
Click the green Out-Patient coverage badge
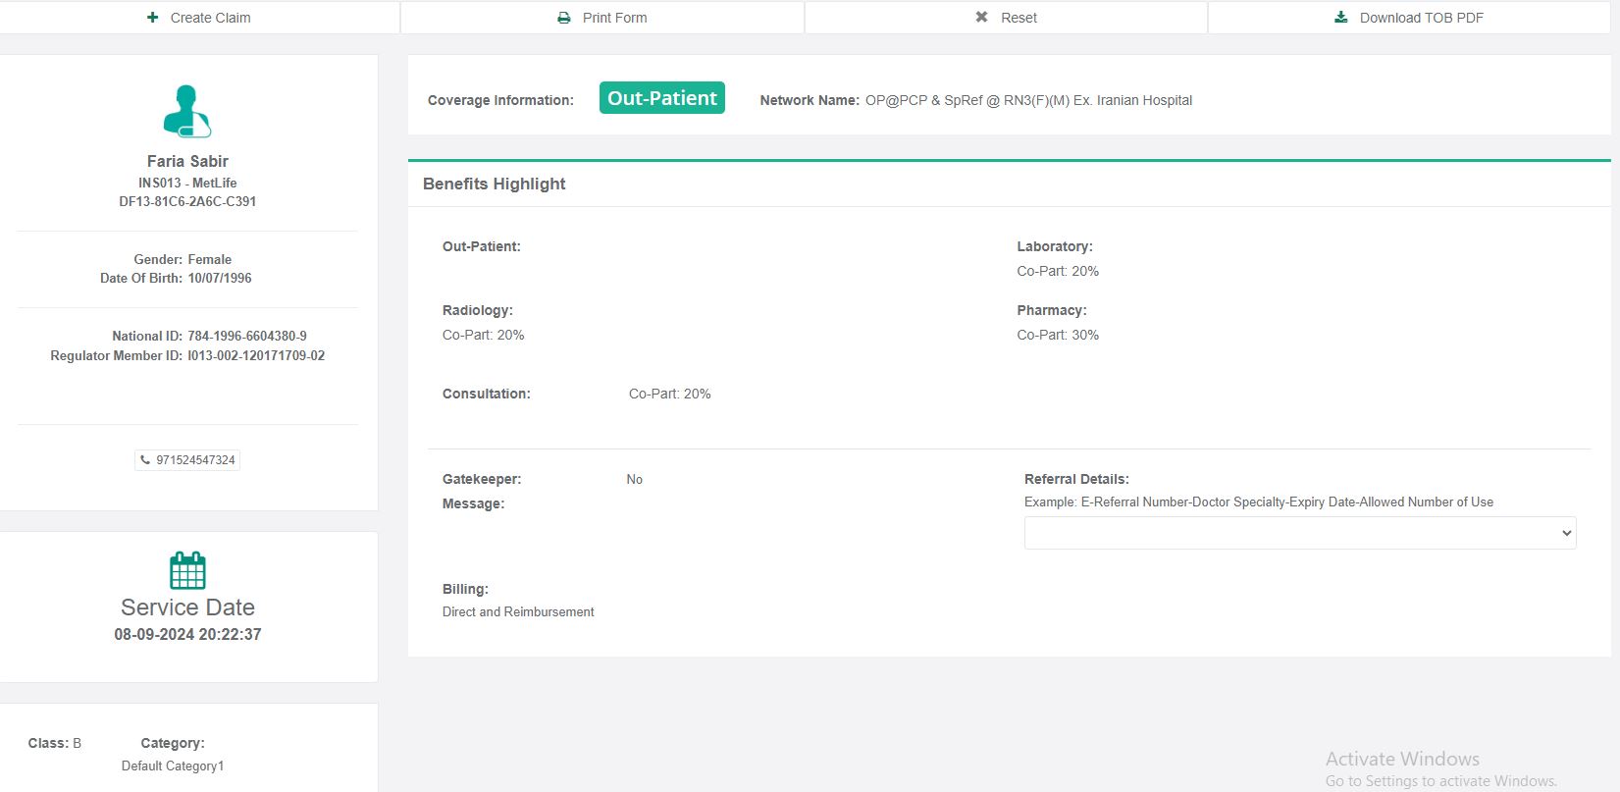(661, 98)
